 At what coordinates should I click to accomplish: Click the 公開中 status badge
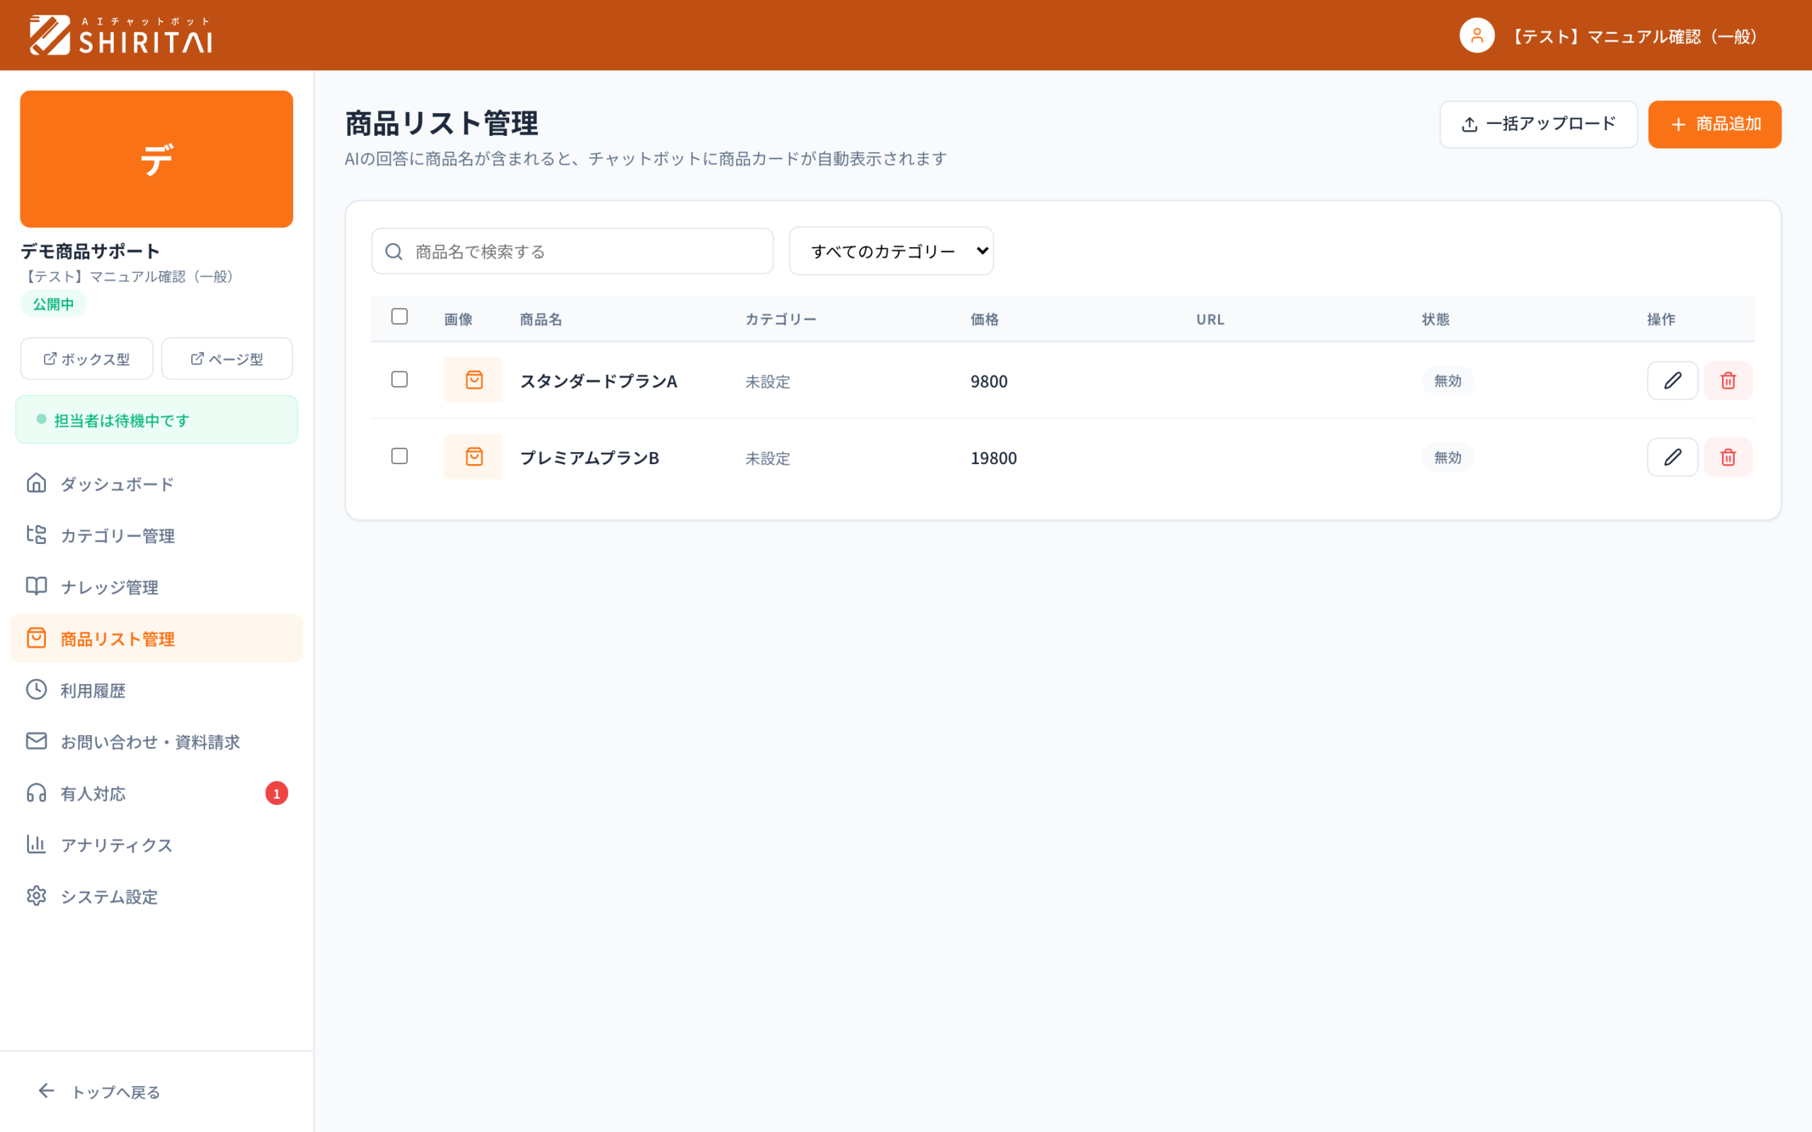[53, 304]
